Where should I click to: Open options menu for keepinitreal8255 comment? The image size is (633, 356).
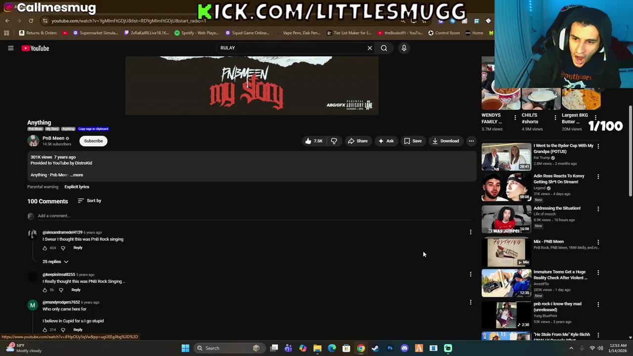pyautogui.click(x=470, y=274)
